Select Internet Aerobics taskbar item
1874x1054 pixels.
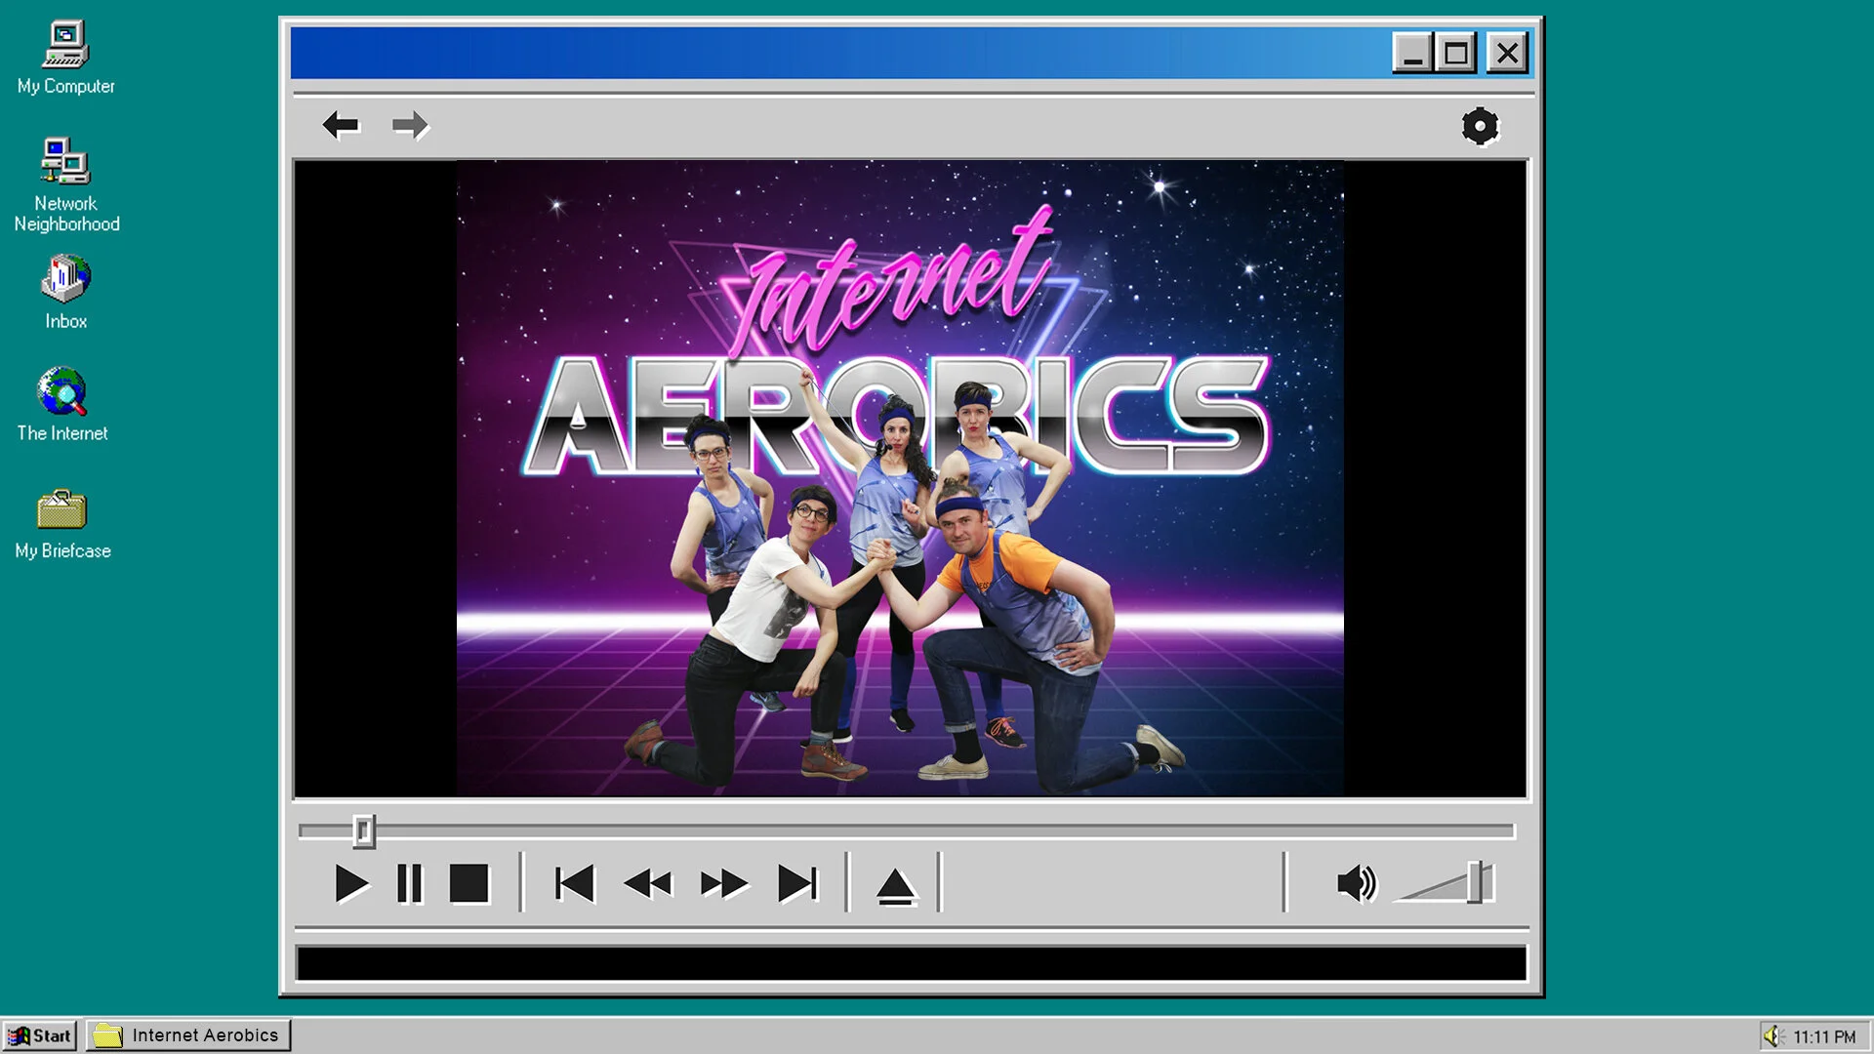[188, 1035]
